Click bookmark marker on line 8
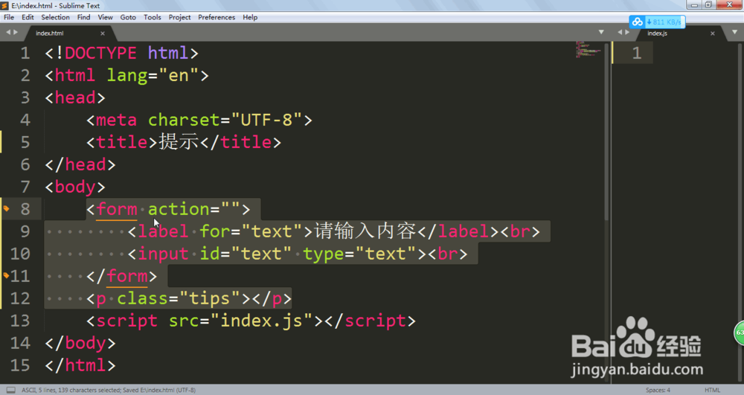744x395 pixels. [x=6, y=208]
